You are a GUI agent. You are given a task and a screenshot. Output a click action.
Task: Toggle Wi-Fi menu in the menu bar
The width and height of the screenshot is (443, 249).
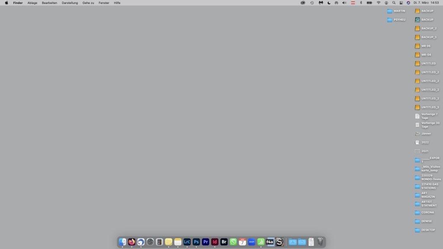coord(379,3)
